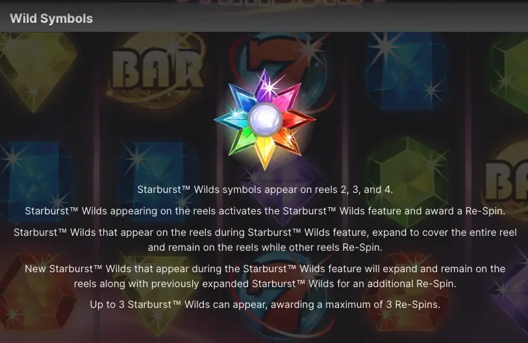Viewport: 528px width, 343px height.
Task: Click the white pearl at the star's center
Action: 265,120
